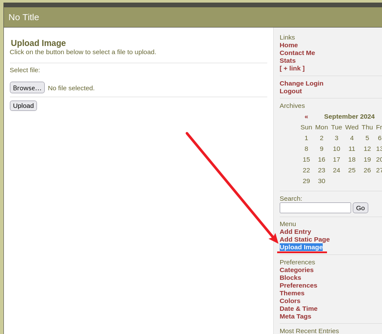
Task: Click the Browse file button
Action: pyautogui.click(x=27, y=88)
